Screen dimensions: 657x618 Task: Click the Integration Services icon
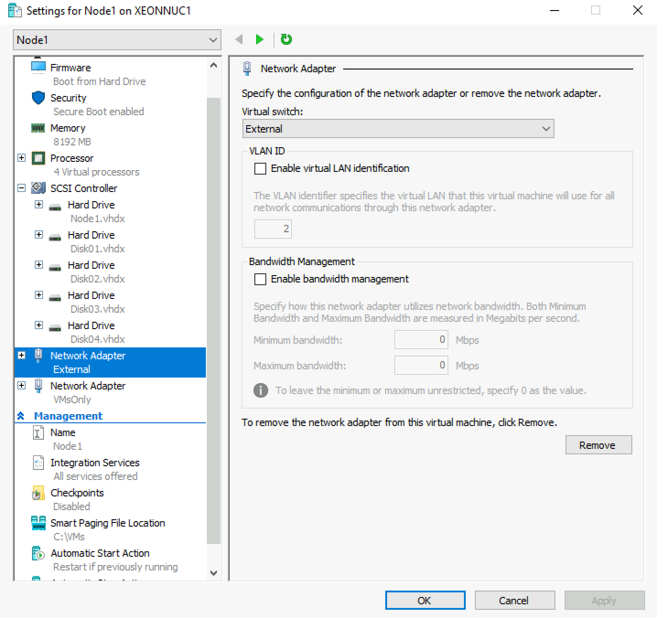click(x=38, y=463)
